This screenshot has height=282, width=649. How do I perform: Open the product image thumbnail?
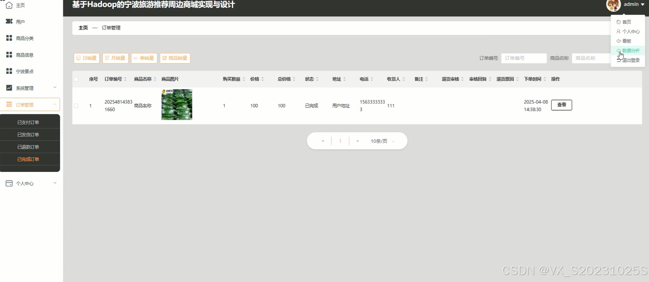177,105
